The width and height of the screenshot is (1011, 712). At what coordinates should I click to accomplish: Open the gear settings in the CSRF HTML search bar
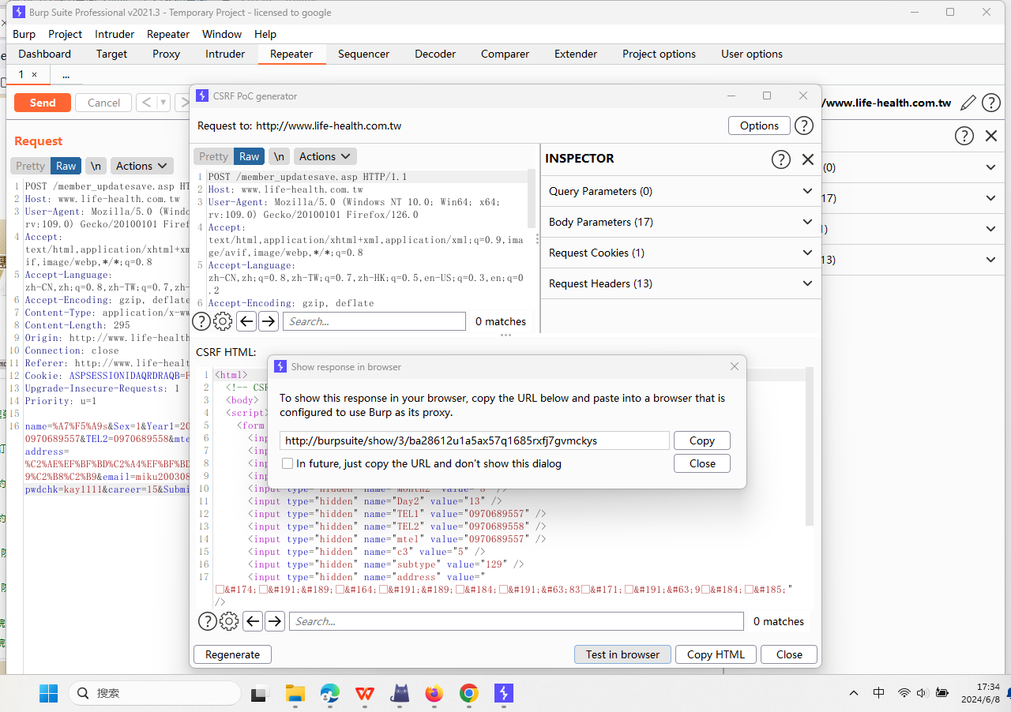[229, 621]
